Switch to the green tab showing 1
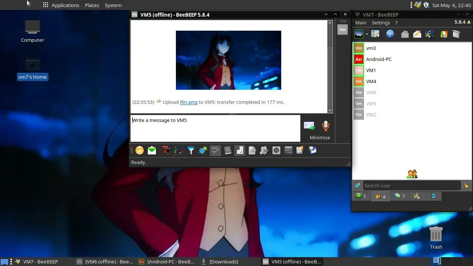473x266 pixels. 361,196
